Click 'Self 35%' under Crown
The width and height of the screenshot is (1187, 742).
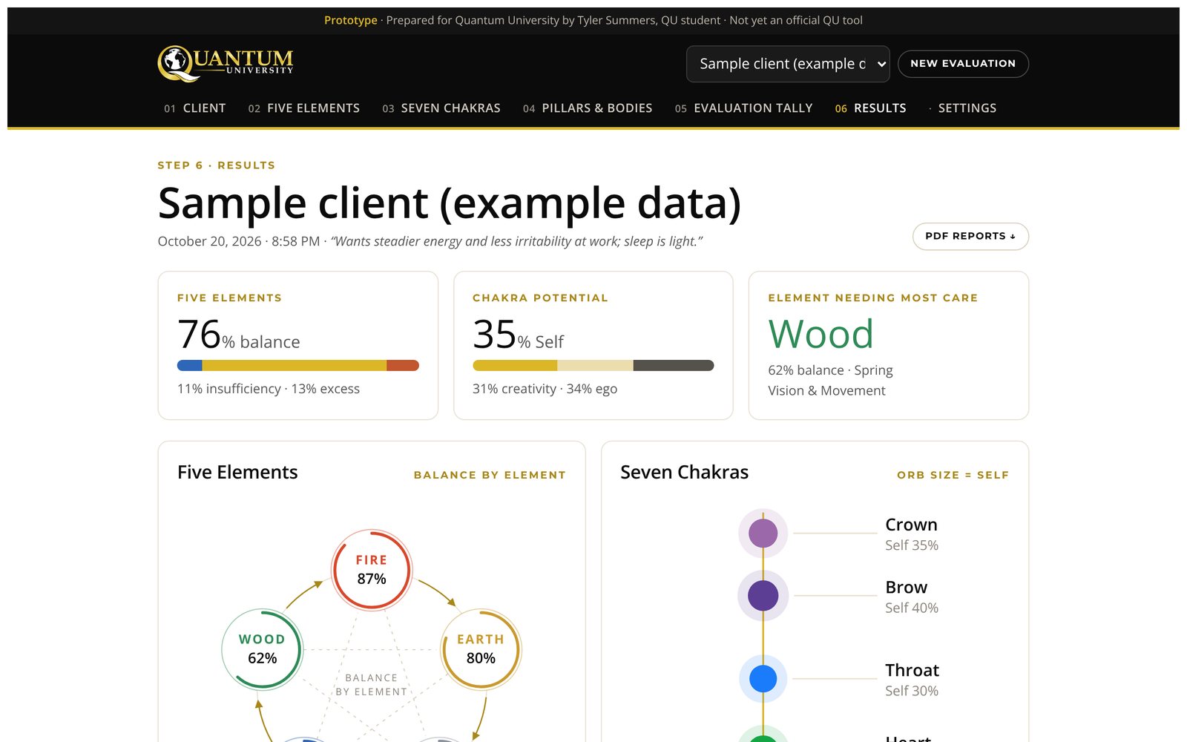(912, 545)
